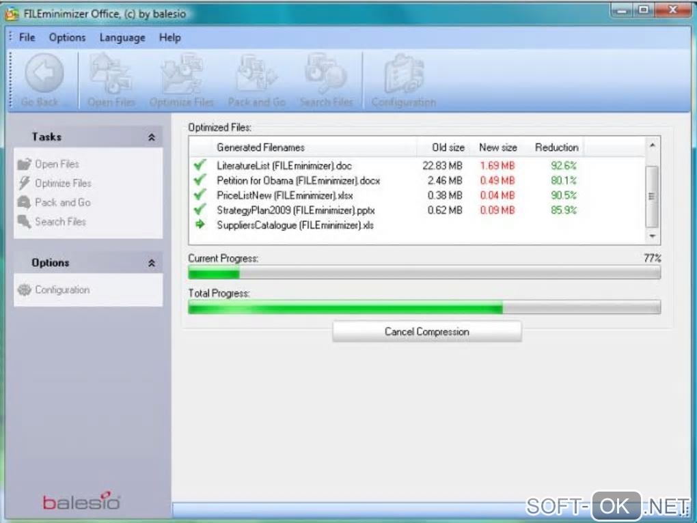Image resolution: width=697 pixels, height=523 pixels.
Task: Collapse the Options panel
Action: [152, 264]
